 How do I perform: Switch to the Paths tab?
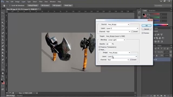[x=159, y=46]
